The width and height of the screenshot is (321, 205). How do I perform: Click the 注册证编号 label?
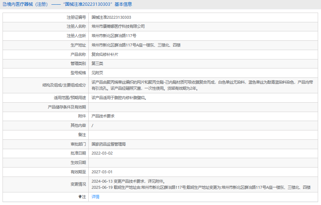tap(76, 17)
